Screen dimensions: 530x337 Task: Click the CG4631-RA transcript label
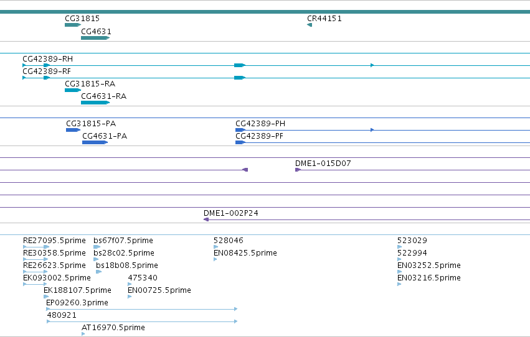point(104,96)
